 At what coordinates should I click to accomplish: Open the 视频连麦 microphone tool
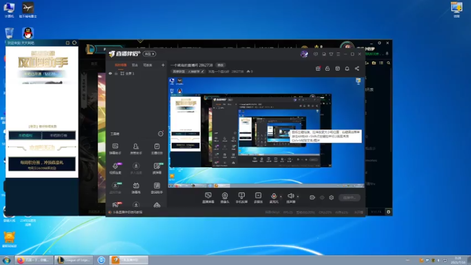pyautogui.click(x=115, y=168)
